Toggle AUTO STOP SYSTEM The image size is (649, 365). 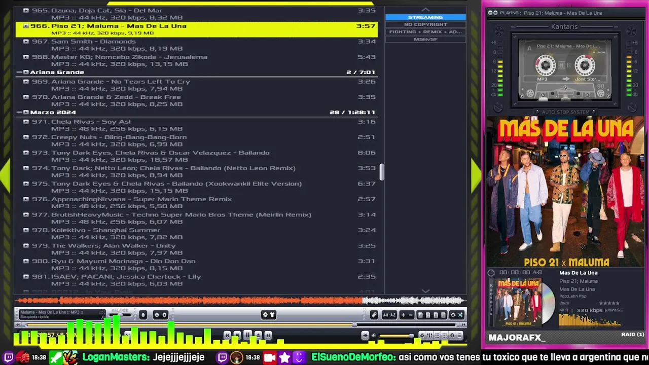click(565, 112)
